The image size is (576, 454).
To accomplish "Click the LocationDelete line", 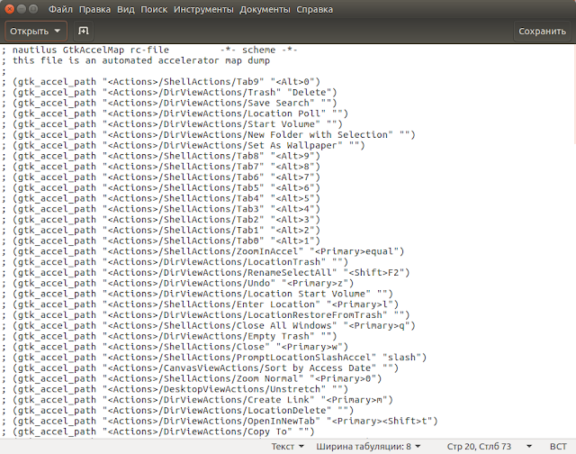I will (x=178, y=411).
